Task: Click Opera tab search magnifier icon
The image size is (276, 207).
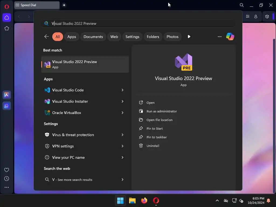Action: [x=242, y=5]
